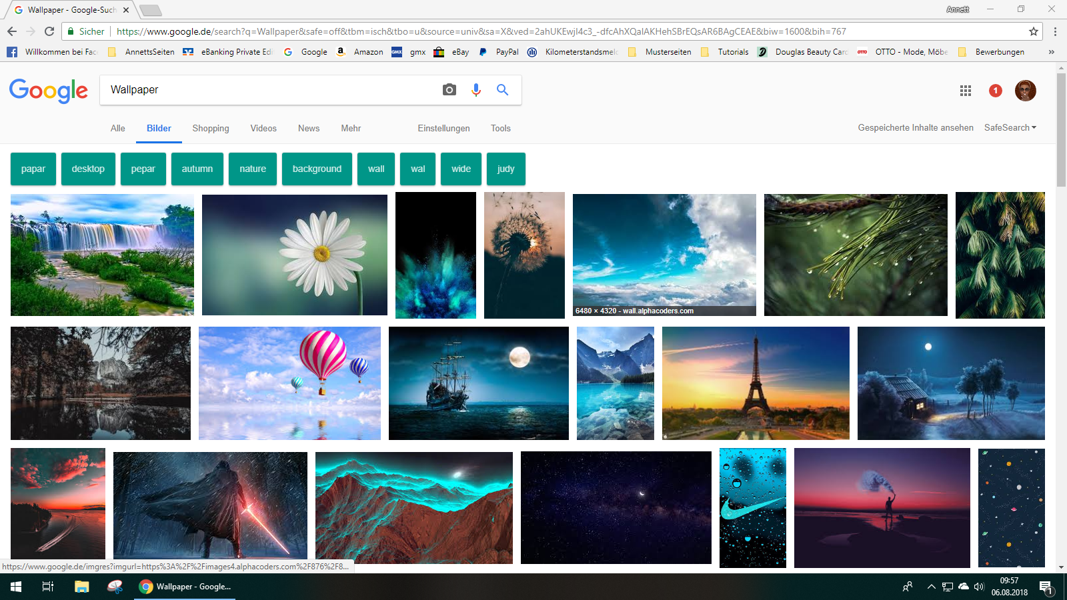This screenshot has height=600, width=1067.
Task: Close the Wallpaper browser tab
Action: (126, 10)
